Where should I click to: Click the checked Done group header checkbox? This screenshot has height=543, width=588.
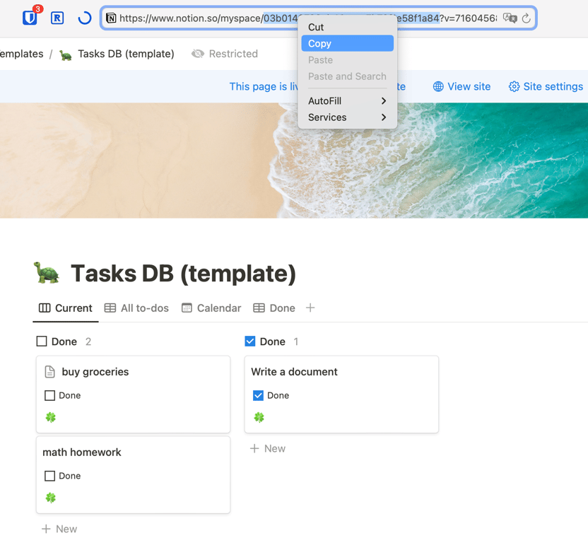tap(249, 341)
